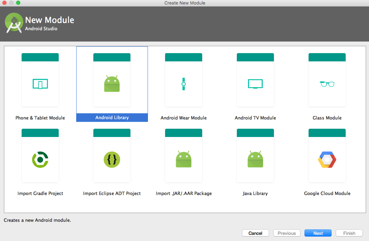Click the Android TV Module label
The width and height of the screenshot is (369, 241).
point(255,118)
